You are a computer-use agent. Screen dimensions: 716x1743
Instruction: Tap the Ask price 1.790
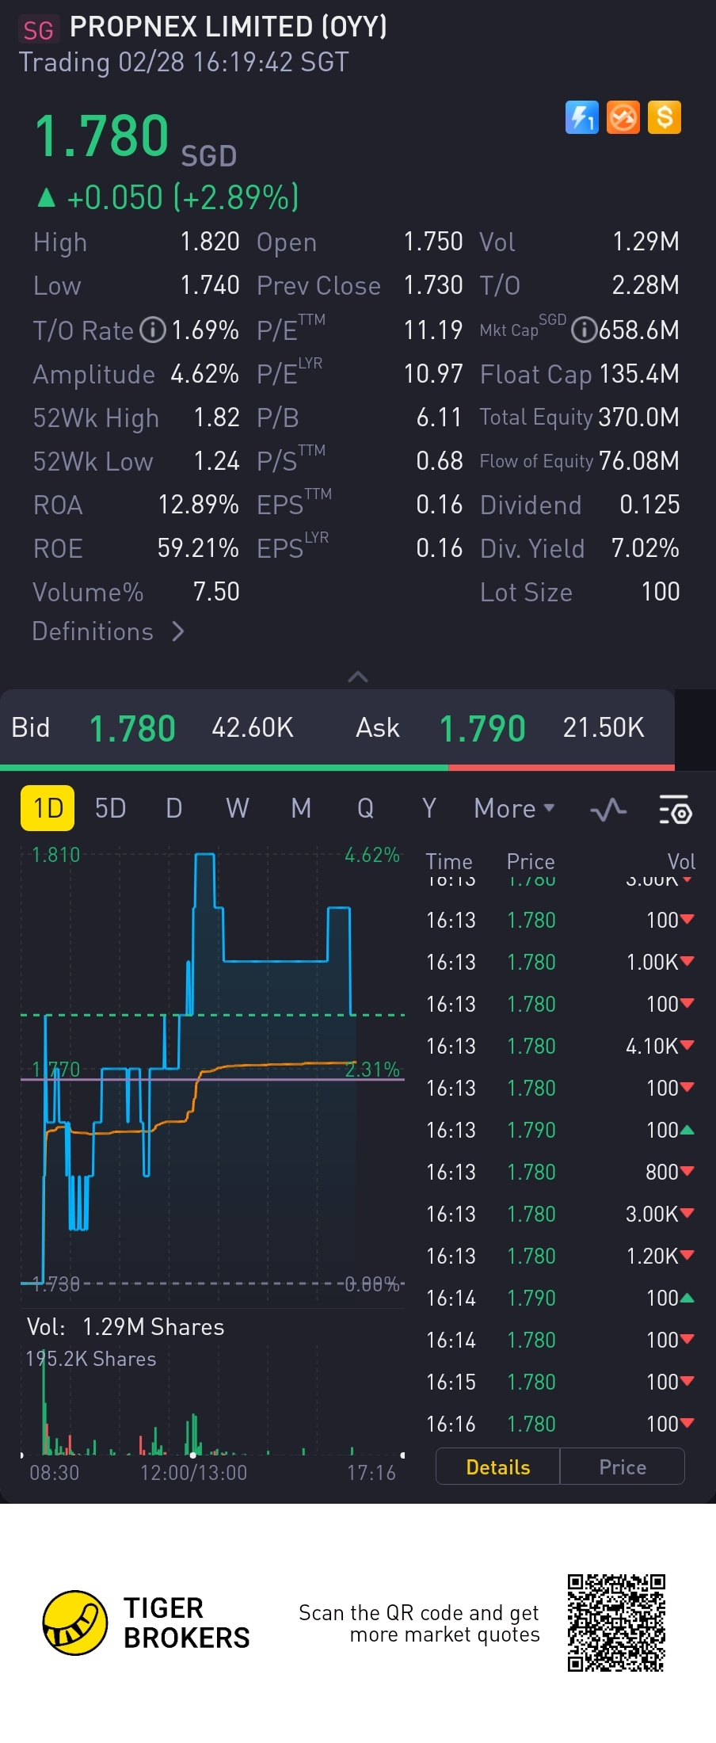pyautogui.click(x=482, y=728)
